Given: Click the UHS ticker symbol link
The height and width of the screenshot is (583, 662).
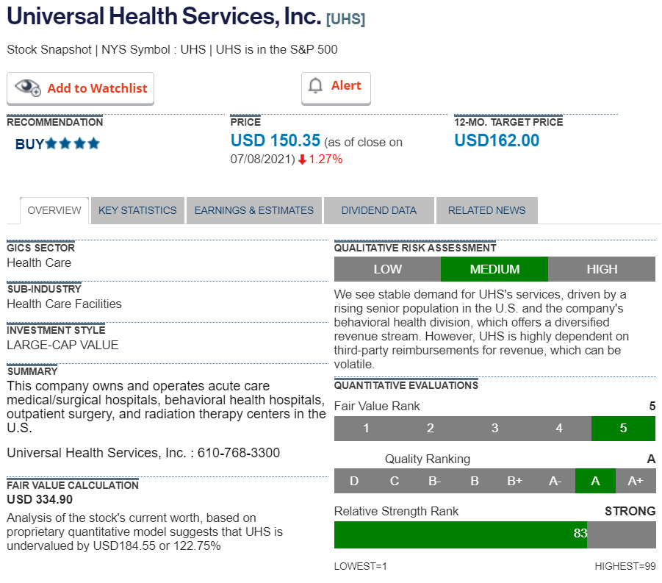Looking at the screenshot, I should tap(345, 19).
